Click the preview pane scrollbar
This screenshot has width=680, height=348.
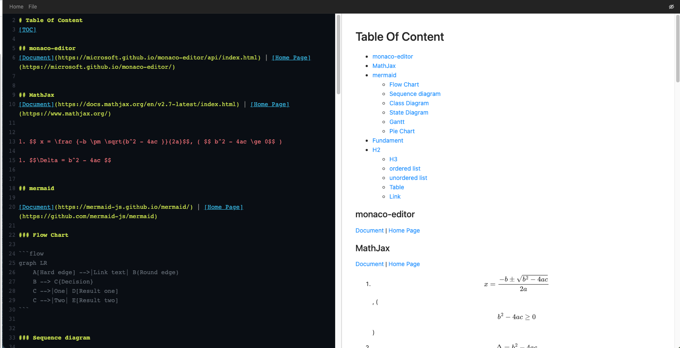[677, 47]
